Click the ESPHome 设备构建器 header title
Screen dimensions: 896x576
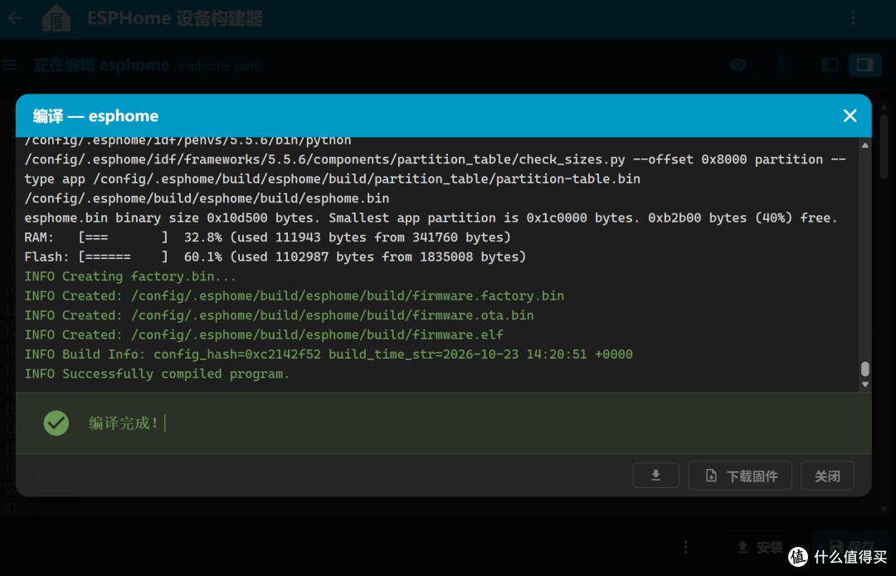[175, 18]
